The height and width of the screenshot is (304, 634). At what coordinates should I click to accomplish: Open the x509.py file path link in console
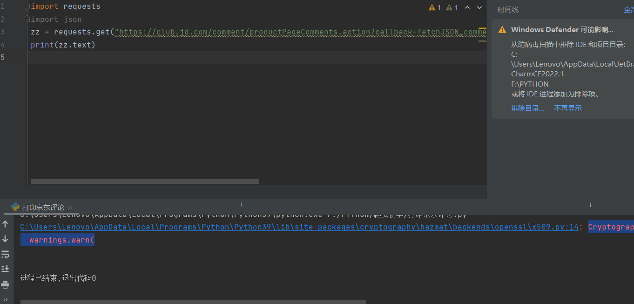pos(299,227)
